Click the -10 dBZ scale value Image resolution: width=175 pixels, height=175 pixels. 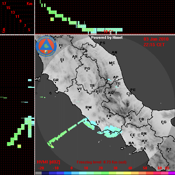56,168
